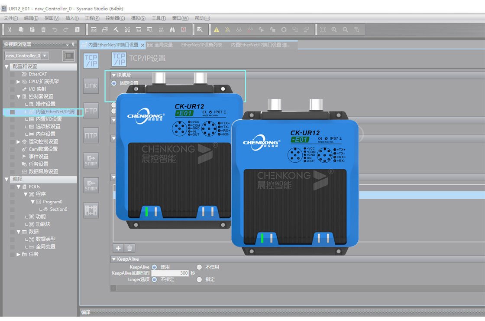485x321 pixels.
Task: Select the TCP/IP settings sidebar icon
Action: (91, 60)
